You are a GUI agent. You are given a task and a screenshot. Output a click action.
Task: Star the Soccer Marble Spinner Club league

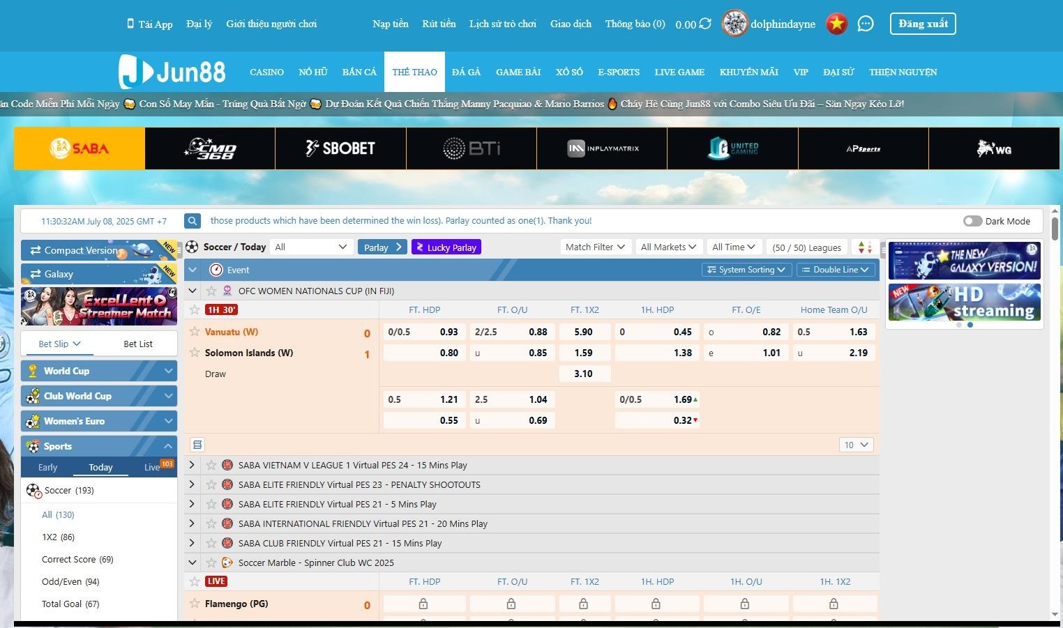coord(211,562)
